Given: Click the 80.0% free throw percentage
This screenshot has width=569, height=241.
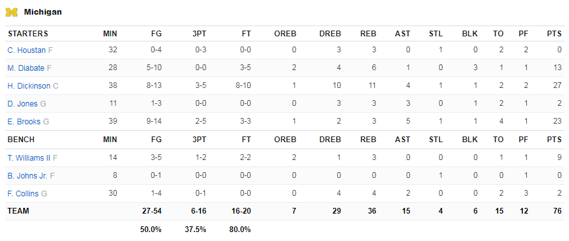Looking at the screenshot, I should click(240, 230).
